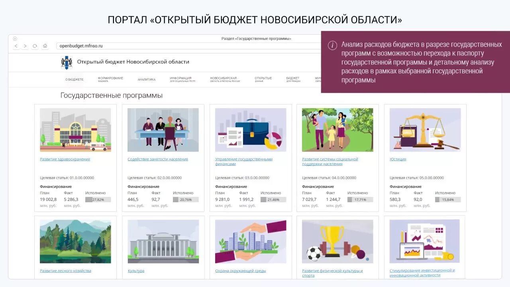Open the «Формирование бюджета» menu item
Viewport: 510px width, 287px height.
point(110,79)
